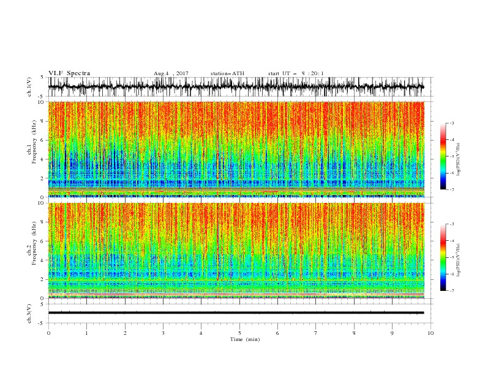485x374 pixels.
Task: Click the time axis tick label "9"
Action: pos(392,333)
